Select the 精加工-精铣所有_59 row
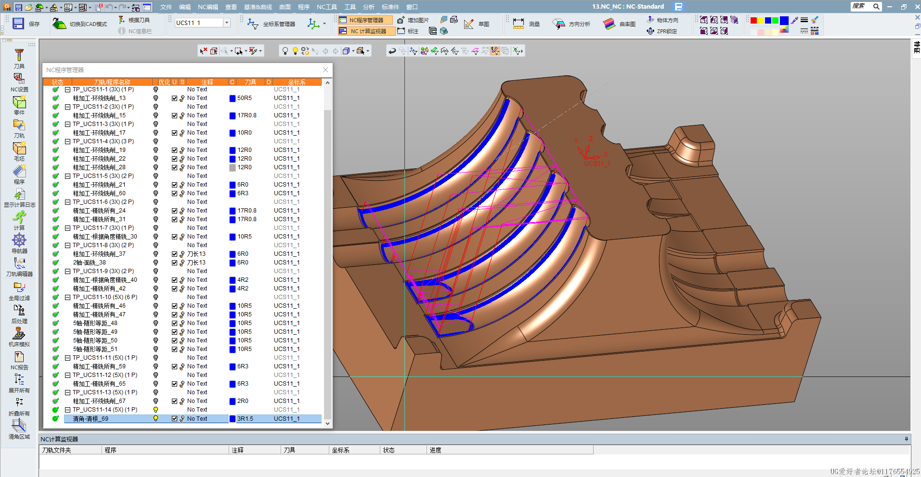This screenshot has height=477, width=921. [193, 366]
